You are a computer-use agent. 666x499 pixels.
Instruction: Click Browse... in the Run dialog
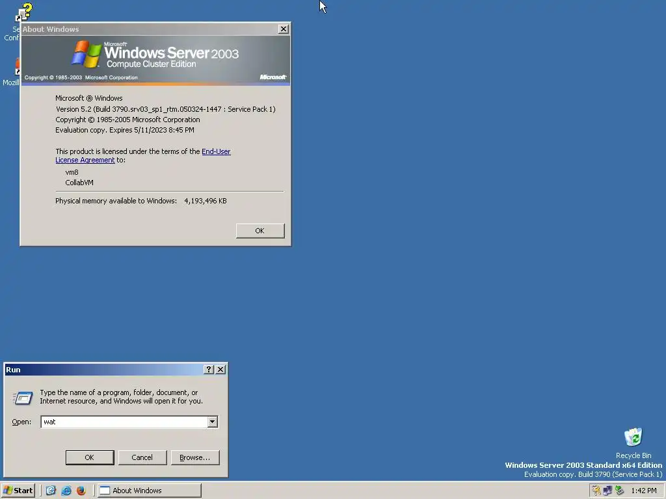[195, 457]
